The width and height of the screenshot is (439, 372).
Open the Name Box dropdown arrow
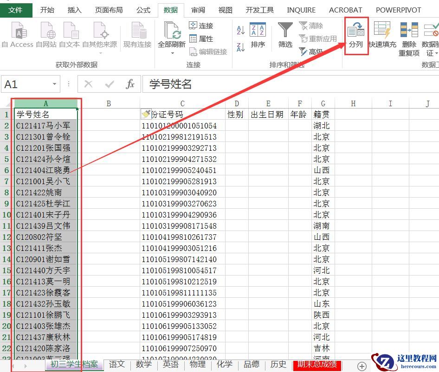click(55, 84)
